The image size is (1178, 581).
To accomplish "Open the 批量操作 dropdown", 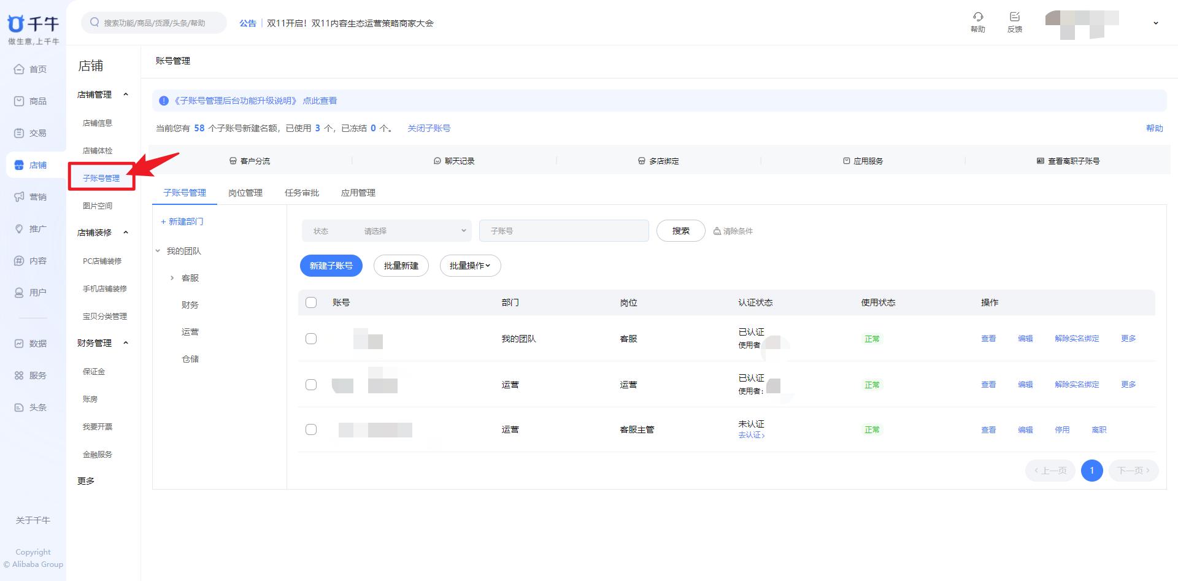I will 469,266.
